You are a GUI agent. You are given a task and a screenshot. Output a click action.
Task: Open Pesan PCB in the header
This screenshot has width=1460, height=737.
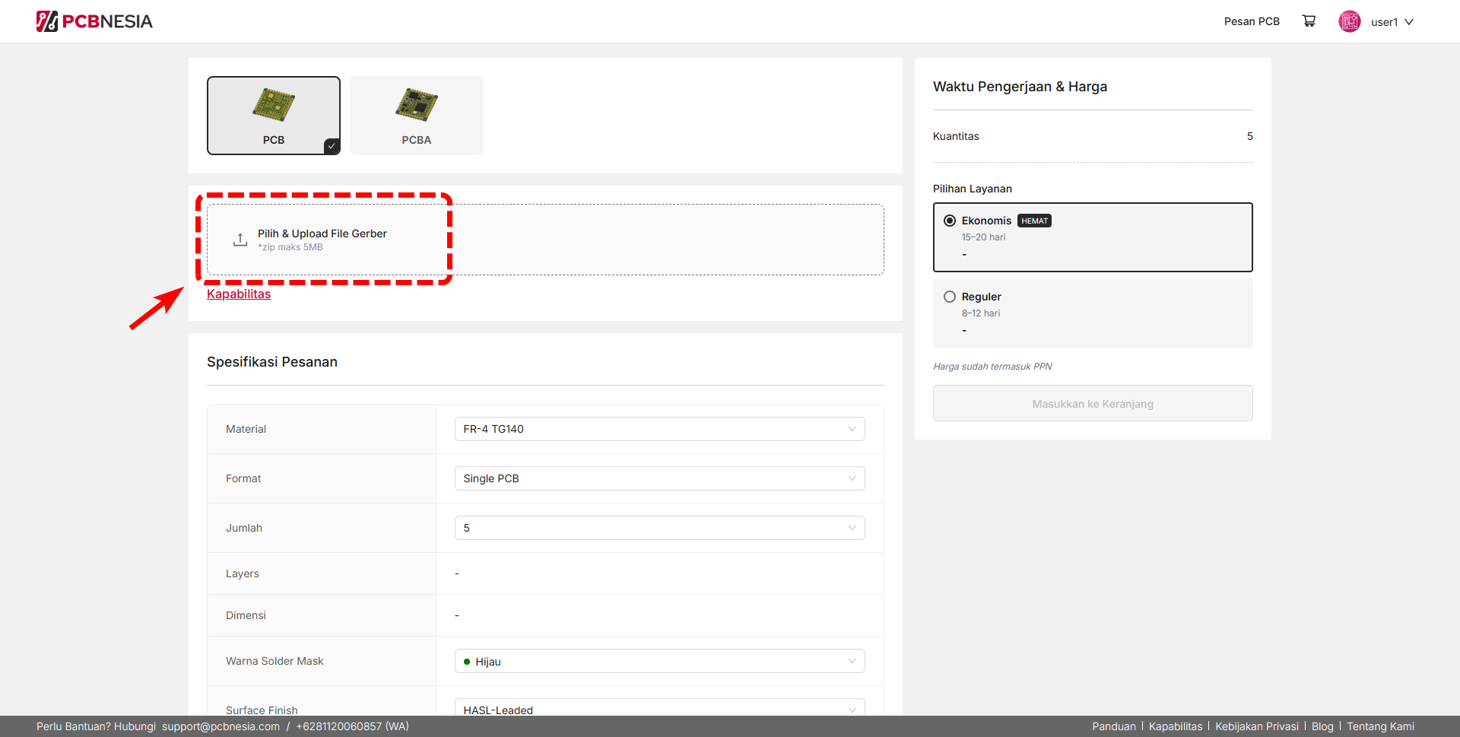tap(1252, 21)
